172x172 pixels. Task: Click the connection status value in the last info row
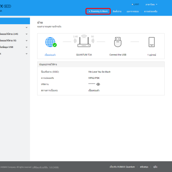[x=94, y=90]
